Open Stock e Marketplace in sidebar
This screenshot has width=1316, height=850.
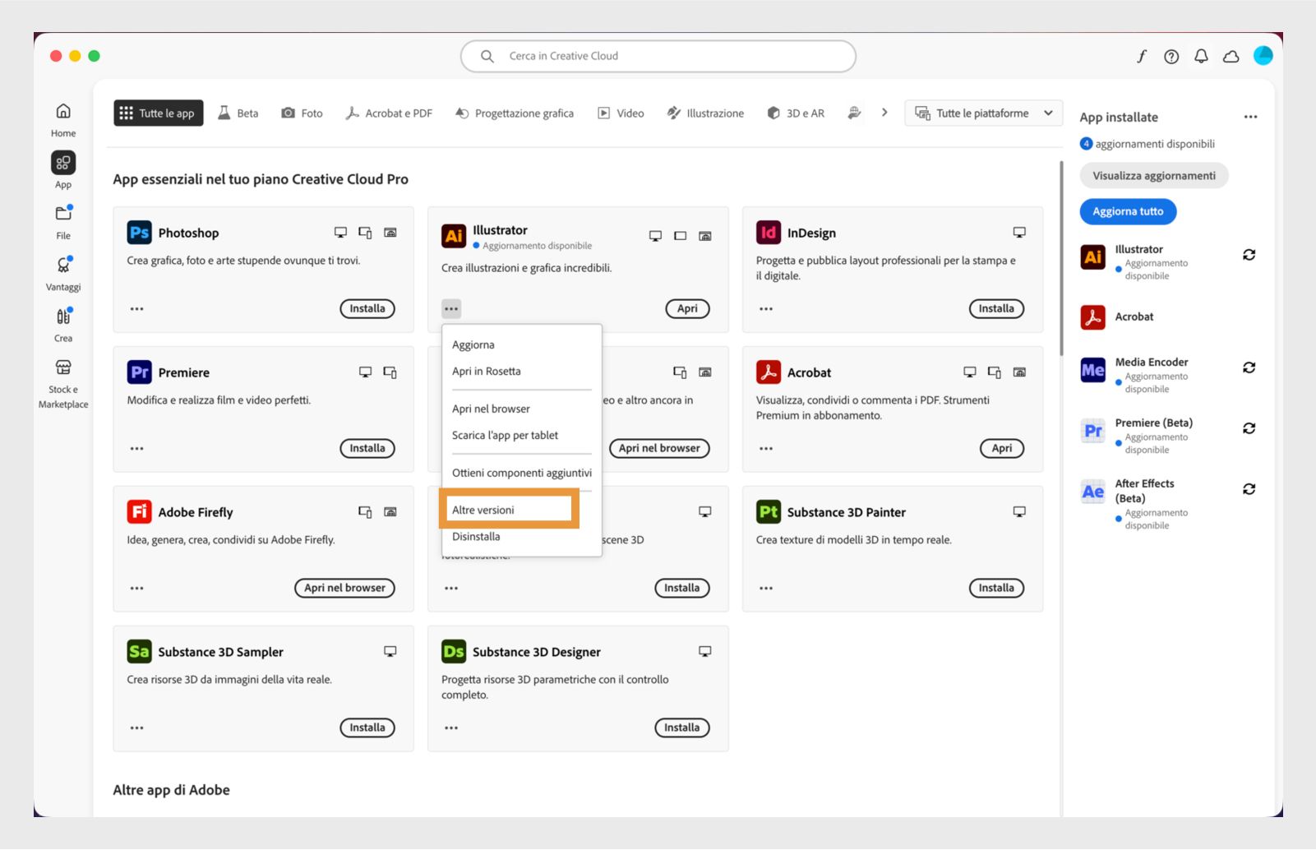coord(63,384)
